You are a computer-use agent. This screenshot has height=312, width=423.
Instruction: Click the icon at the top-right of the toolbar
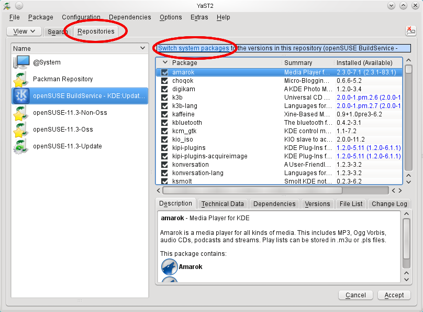410,31
